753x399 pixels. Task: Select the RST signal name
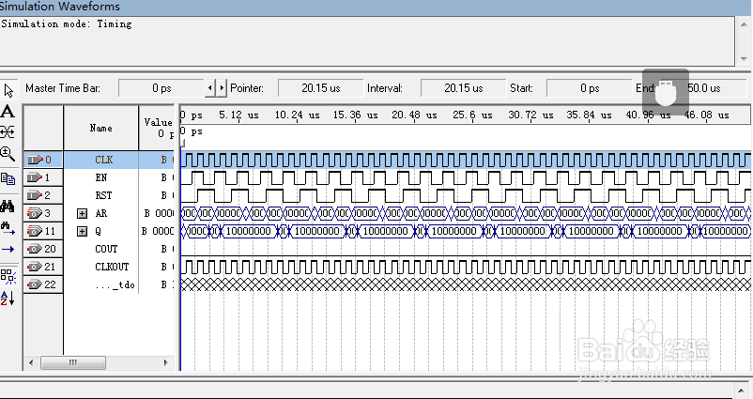coord(103,195)
